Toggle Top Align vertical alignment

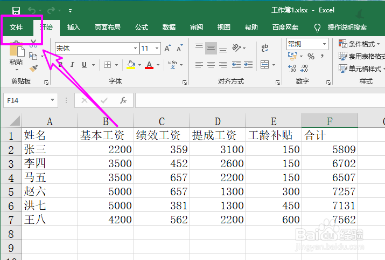coord(199,46)
